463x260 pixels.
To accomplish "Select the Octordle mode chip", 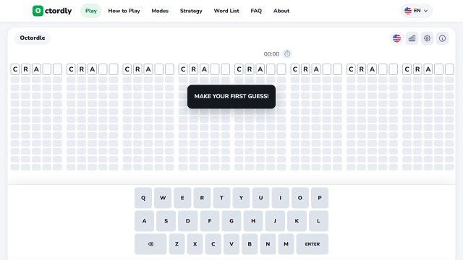I will pyautogui.click(x=33, y=38).
